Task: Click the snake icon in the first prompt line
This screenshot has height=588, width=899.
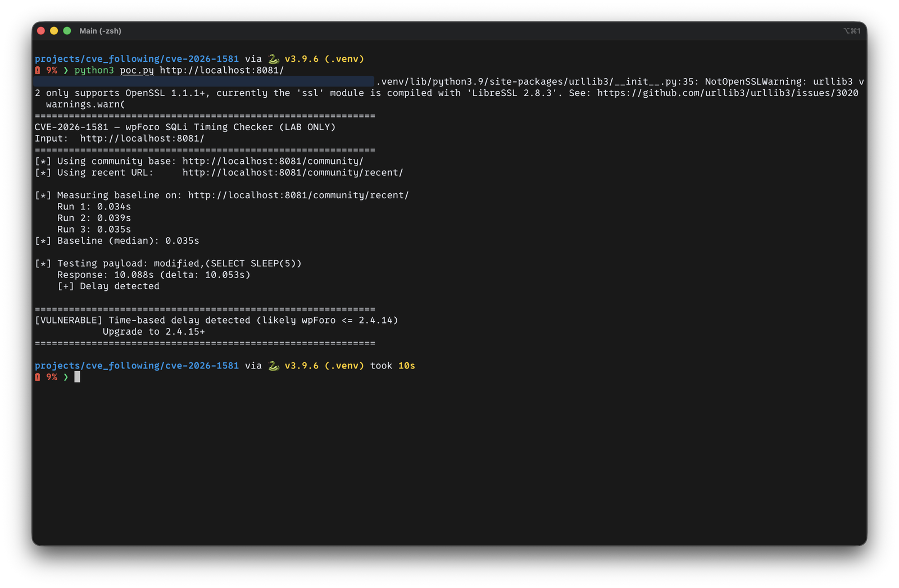Action: (274, 59)
